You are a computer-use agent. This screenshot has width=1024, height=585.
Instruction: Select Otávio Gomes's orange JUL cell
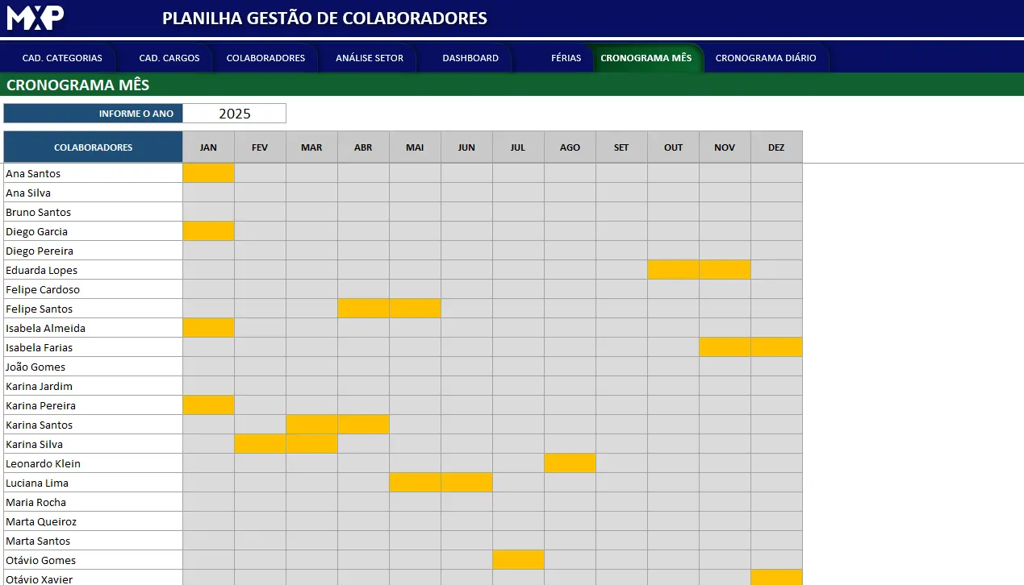coord(518,560)
